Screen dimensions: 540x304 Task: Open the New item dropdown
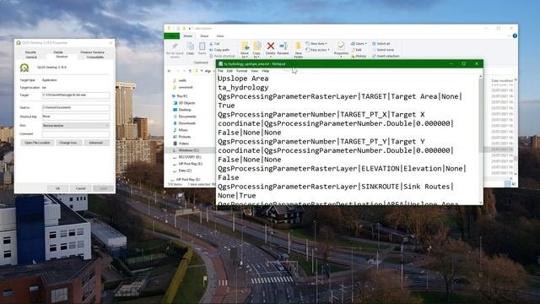click(x=316, y=44)
